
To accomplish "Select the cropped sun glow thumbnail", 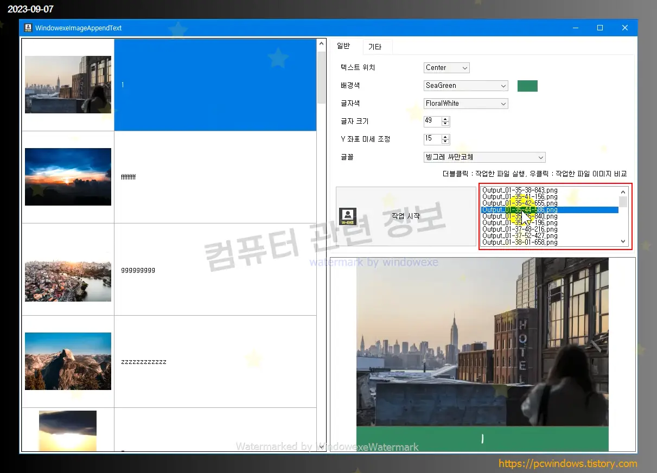I will (68, 431).
